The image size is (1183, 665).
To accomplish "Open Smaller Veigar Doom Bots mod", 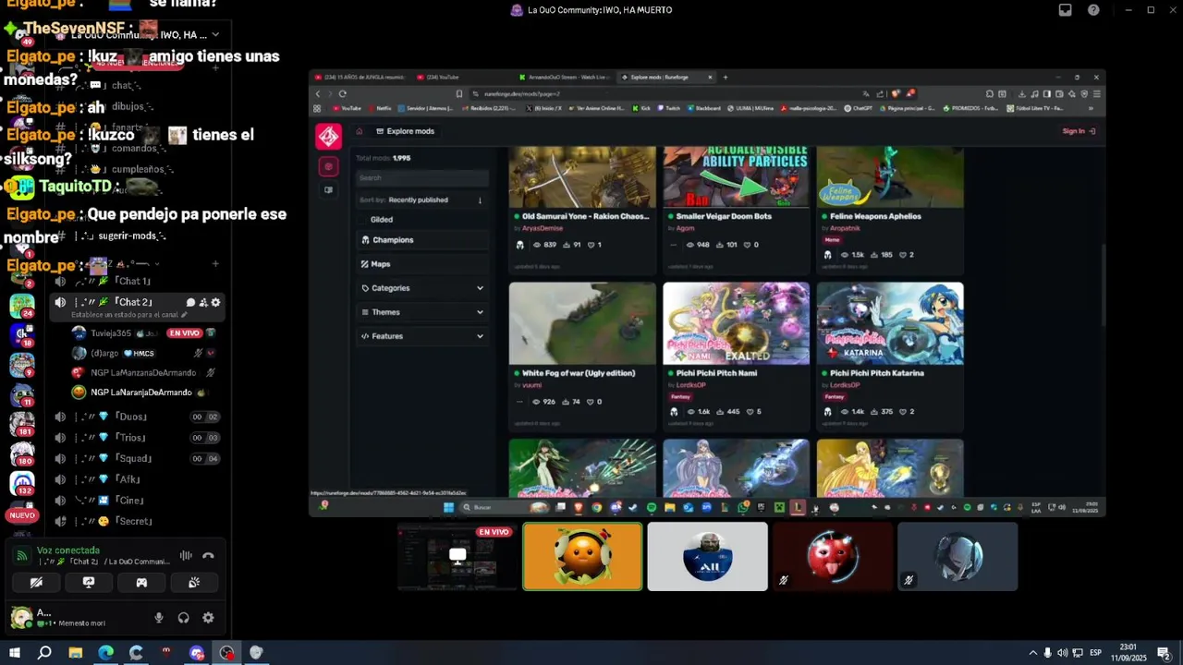I will pos(724,217).
